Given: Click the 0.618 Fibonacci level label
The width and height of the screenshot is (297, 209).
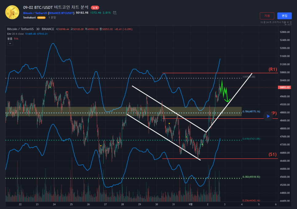Looking at the screenshot, I should point(251,139).
